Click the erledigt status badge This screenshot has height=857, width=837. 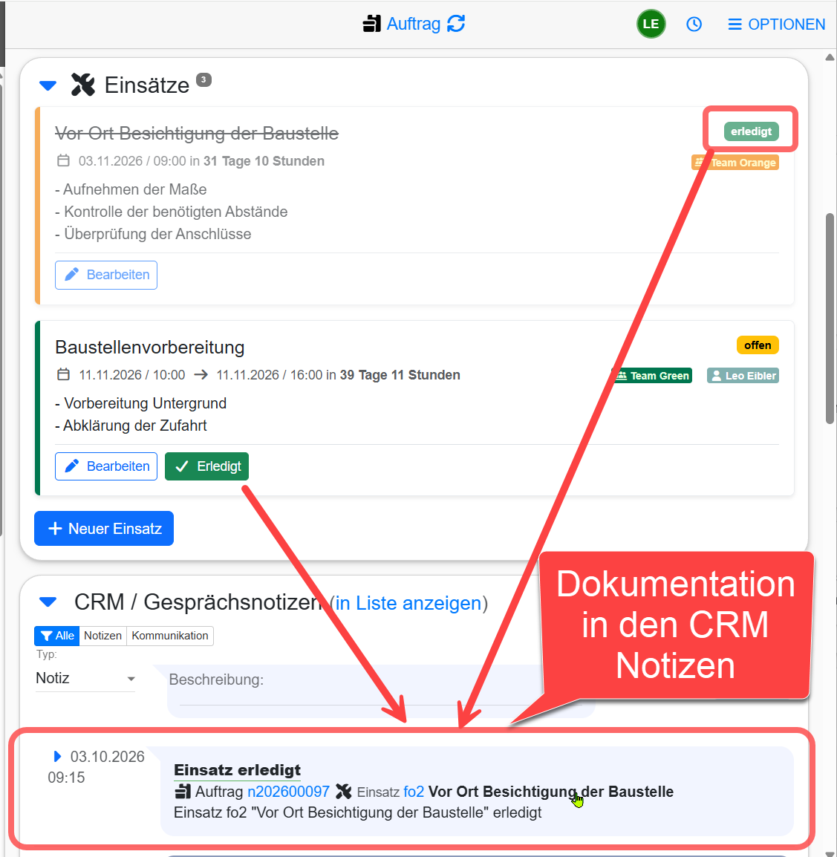point(751,131)
